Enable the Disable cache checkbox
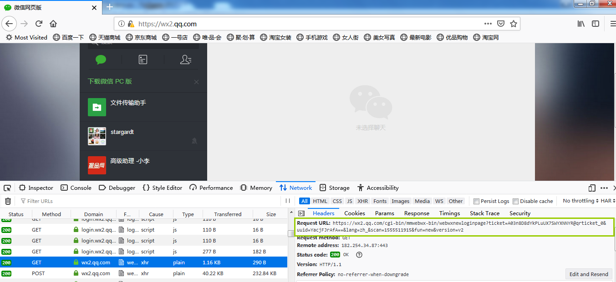The width and height of the screenshot is (616, 282). coord(515,201)
